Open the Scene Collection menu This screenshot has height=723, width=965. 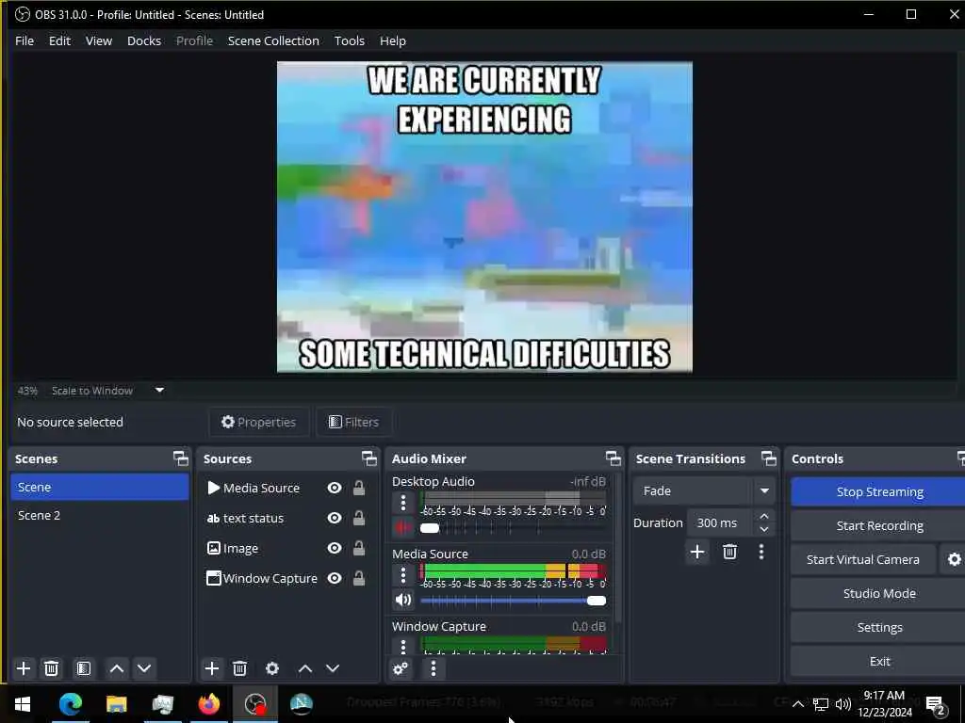pyautogui.click(x=273, y=40)
